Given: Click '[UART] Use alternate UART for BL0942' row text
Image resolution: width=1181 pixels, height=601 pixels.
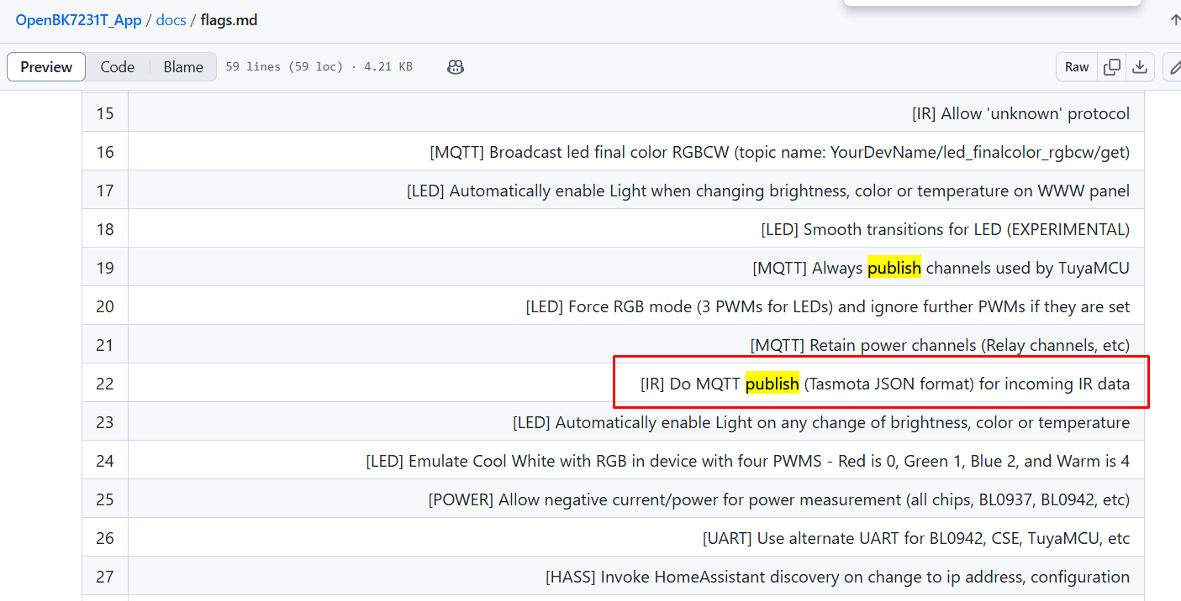Looking at the screenshot, I should tap(916, 538).
